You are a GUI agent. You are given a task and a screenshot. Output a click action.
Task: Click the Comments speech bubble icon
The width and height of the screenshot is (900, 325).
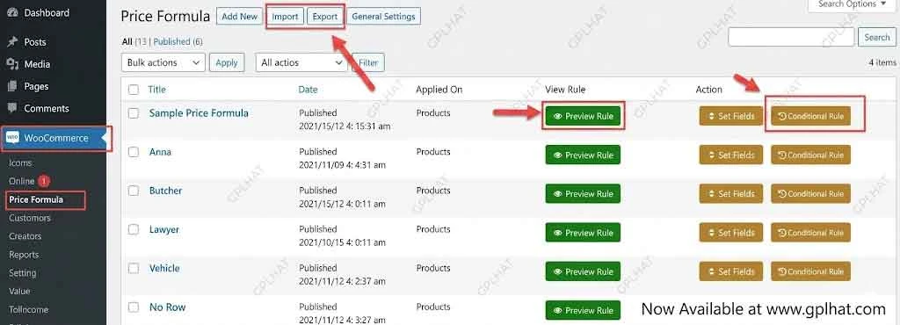(12, 108)
